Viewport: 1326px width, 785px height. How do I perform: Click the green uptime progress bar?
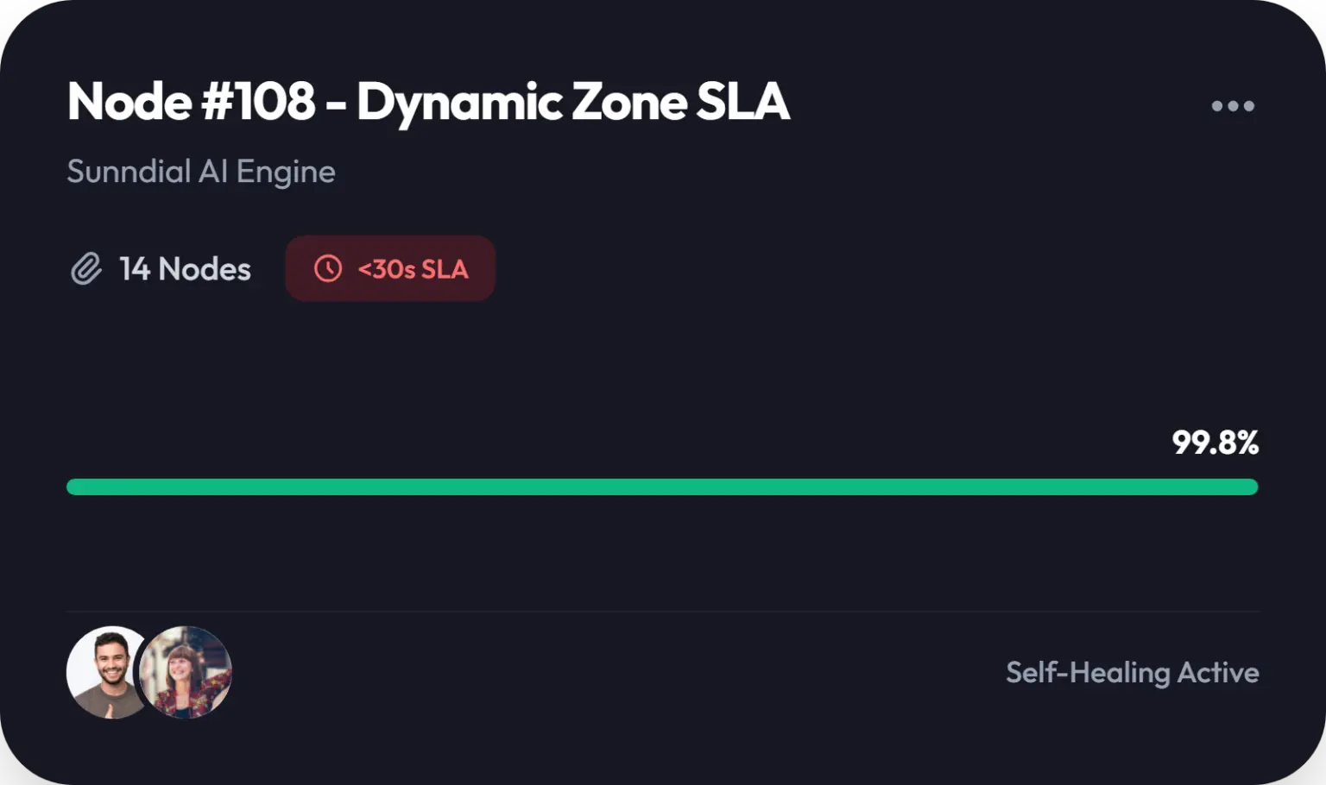pos(662,487)
